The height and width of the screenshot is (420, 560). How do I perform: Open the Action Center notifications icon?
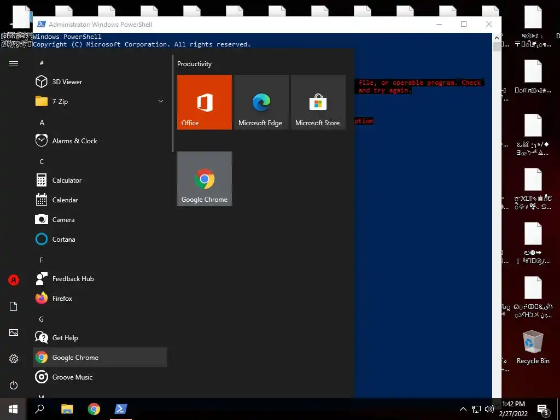tap(543, 409)
